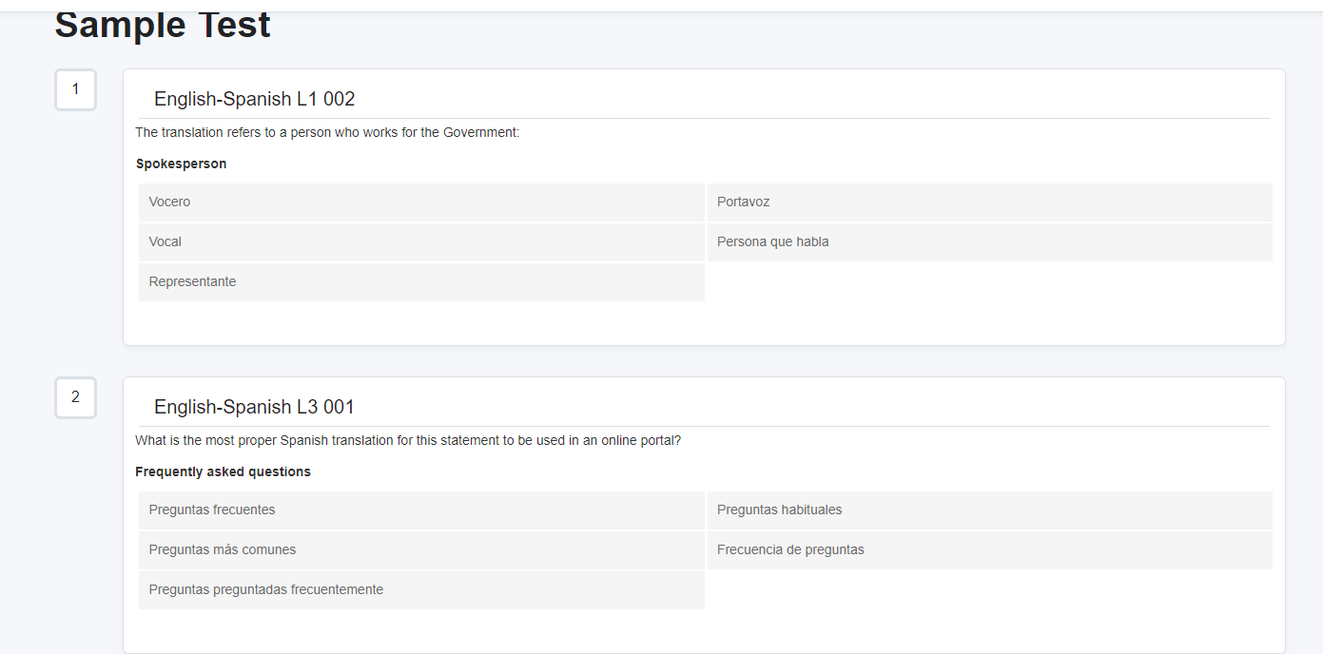Viewport: 1323px width, 654px height.
Task: Choose 'Preguntas habituales' option
Action: click(x=989, y=510)
